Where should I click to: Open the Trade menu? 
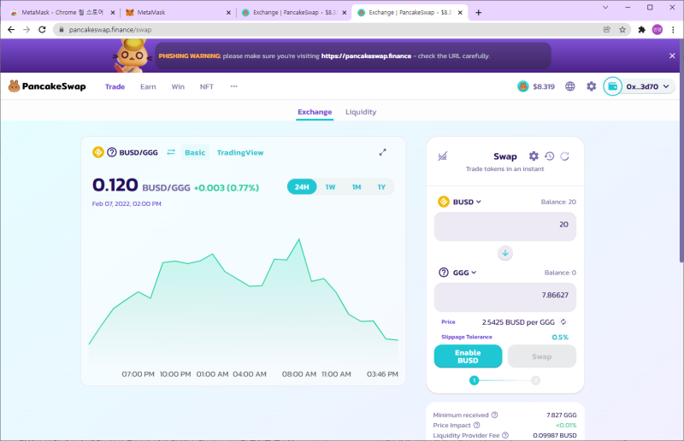[115, 86]
